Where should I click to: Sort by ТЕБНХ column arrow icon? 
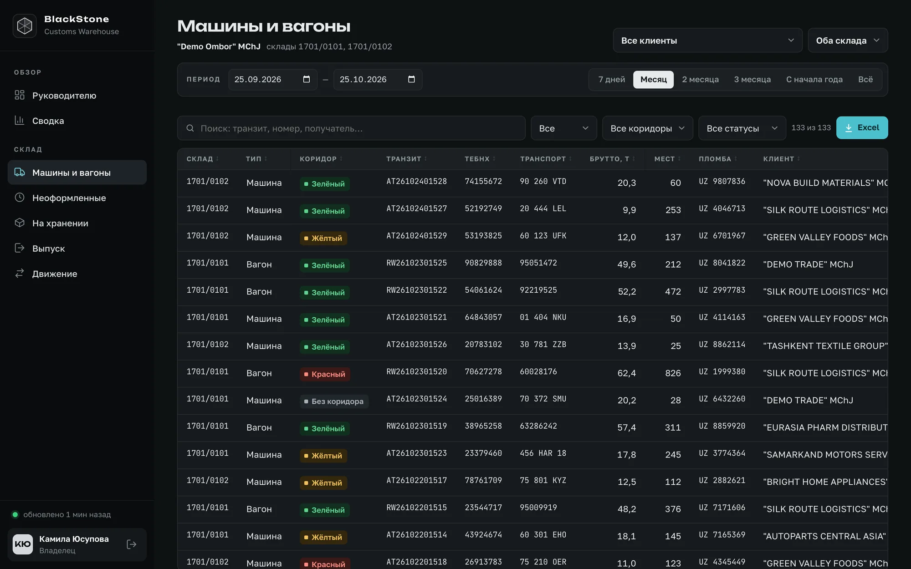[494, 159]
